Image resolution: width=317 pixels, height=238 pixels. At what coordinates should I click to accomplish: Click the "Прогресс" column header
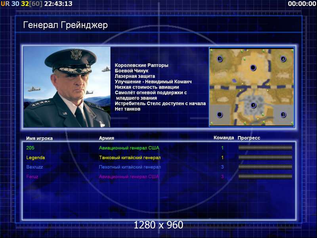click(249, 138)
